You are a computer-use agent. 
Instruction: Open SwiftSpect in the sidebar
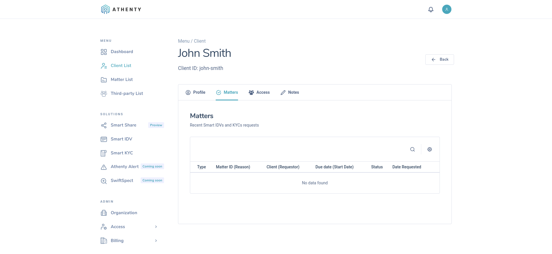(122, 181)
